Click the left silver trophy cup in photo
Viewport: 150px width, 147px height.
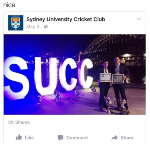click(x=109, y=104)
